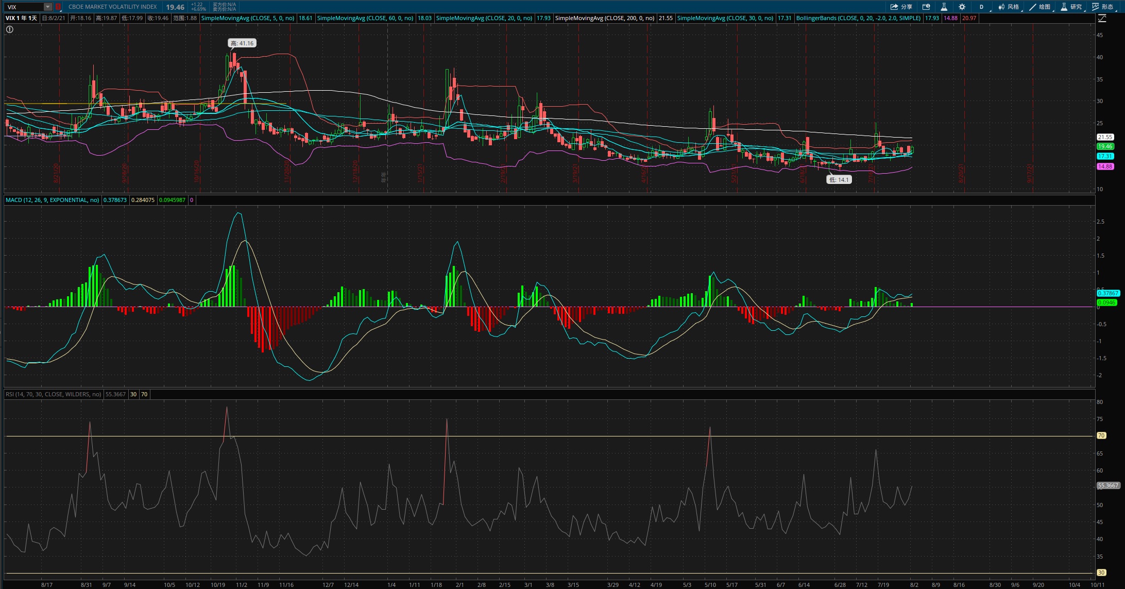Click the magenta 14.88 price bubble on axis
This screenshot has height=589, width=1125.
tap(1105, 166)
